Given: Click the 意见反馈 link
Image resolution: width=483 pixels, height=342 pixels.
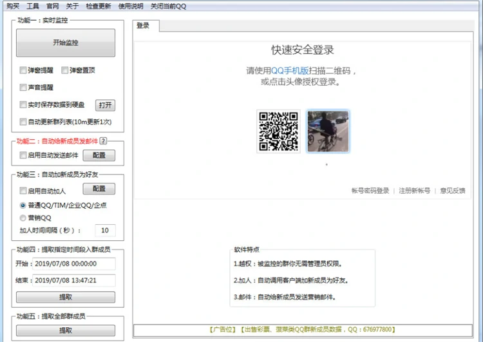Looking at the screenshot, I should coord(453,191).
